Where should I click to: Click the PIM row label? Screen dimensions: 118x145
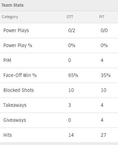tap(7, 60)
